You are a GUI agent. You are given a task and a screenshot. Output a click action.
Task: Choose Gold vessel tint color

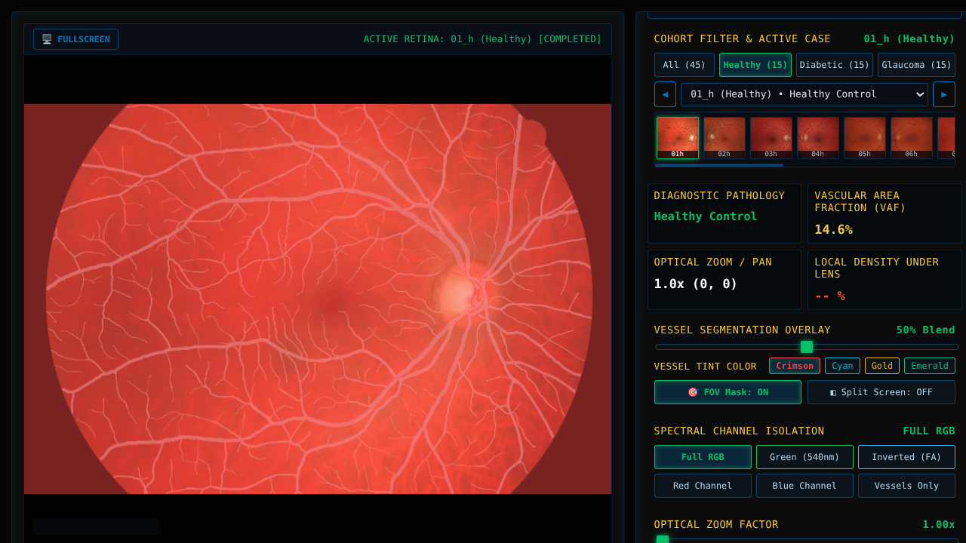882,366
